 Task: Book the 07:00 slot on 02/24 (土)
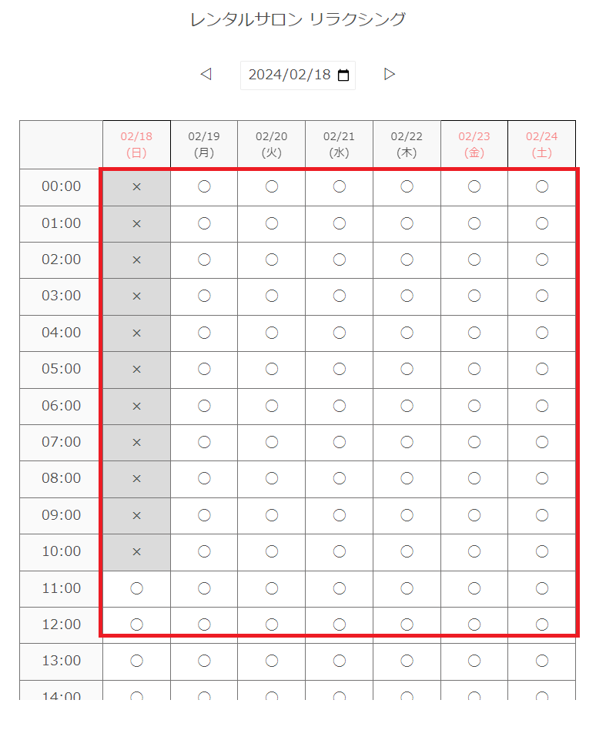click(542, 442)
